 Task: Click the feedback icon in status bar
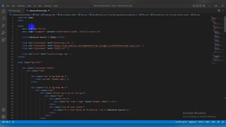point(219,122)
